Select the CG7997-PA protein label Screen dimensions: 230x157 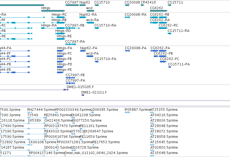pyautogui.click(x=75, y=81)
